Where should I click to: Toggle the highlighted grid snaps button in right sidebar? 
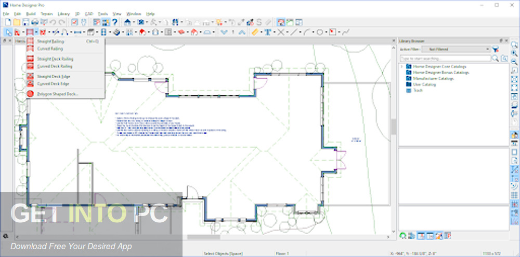(x=514, y=204)
